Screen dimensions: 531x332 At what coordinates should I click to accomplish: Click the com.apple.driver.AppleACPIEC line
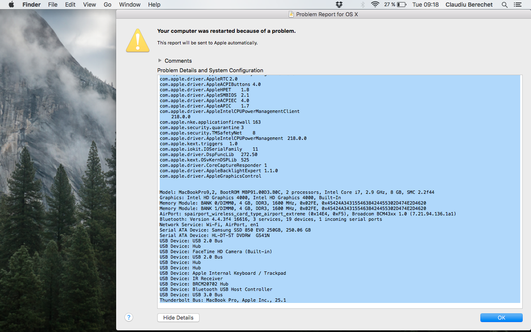(205, 100)
